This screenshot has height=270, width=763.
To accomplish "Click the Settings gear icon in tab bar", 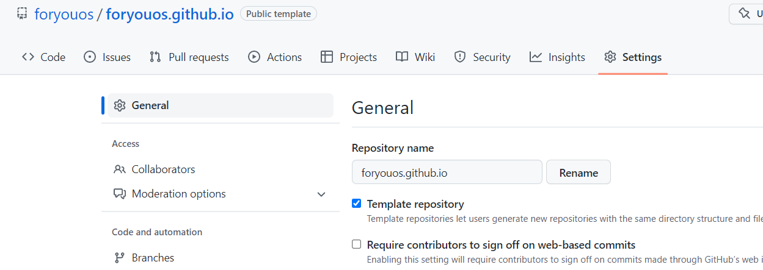I will (610, 57).
